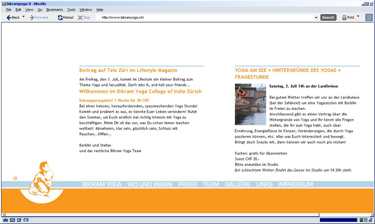
Task: Click the horizontal scrollbar left arrow
Action: coord(3,215)
